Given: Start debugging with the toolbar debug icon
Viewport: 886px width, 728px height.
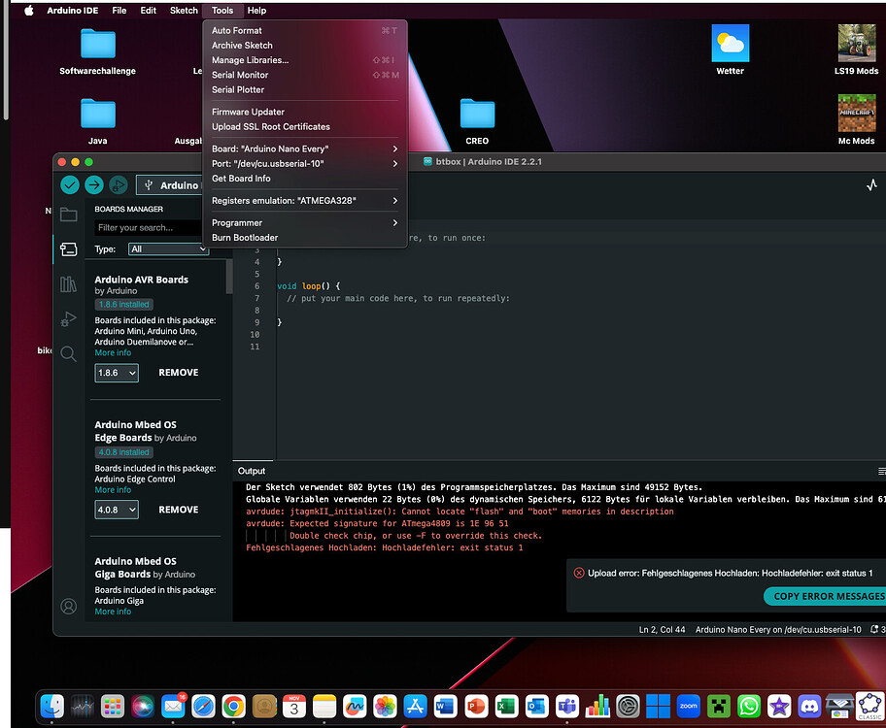Looking at the screenshot, I should [119, 184].
